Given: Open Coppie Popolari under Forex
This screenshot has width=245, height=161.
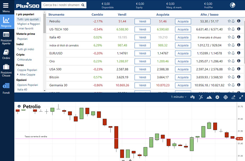Looking at the screenshot, I should (x=27, y=70).
